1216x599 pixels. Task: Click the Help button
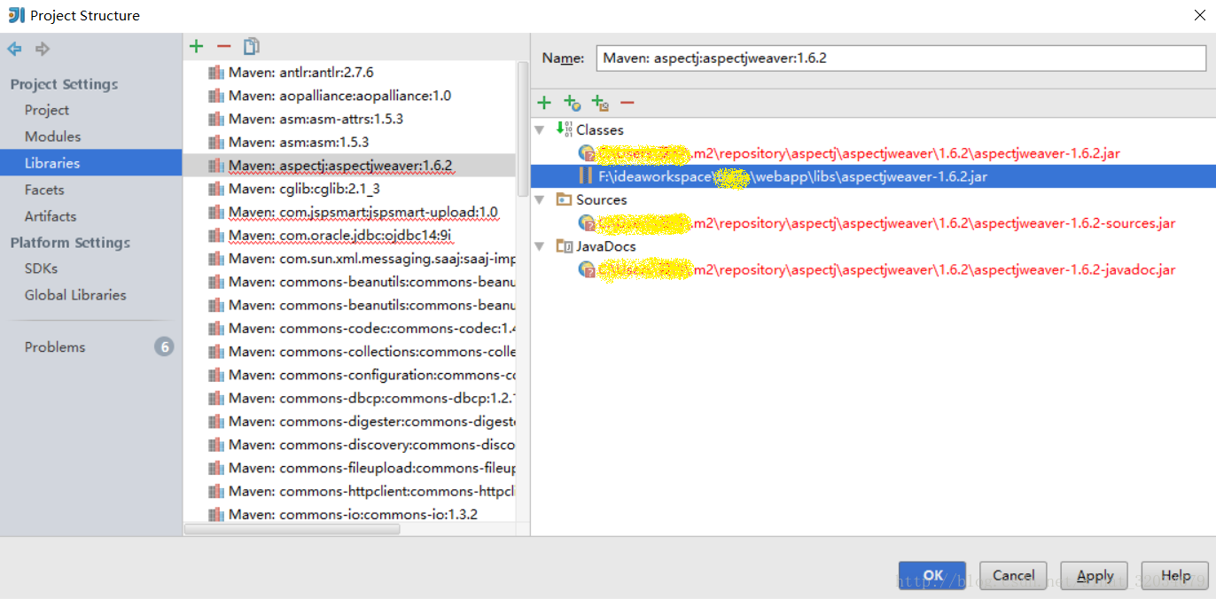point(1174,575)
